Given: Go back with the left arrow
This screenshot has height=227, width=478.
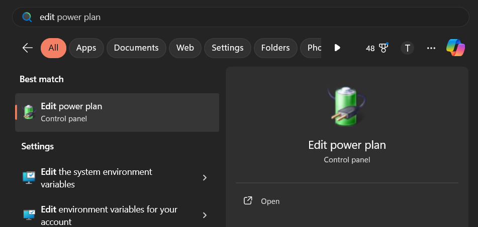Looking at the screenshot, I should (x=28, y=48).
